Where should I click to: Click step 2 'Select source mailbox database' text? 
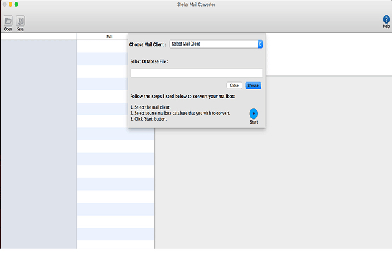(x=180, y=113)
